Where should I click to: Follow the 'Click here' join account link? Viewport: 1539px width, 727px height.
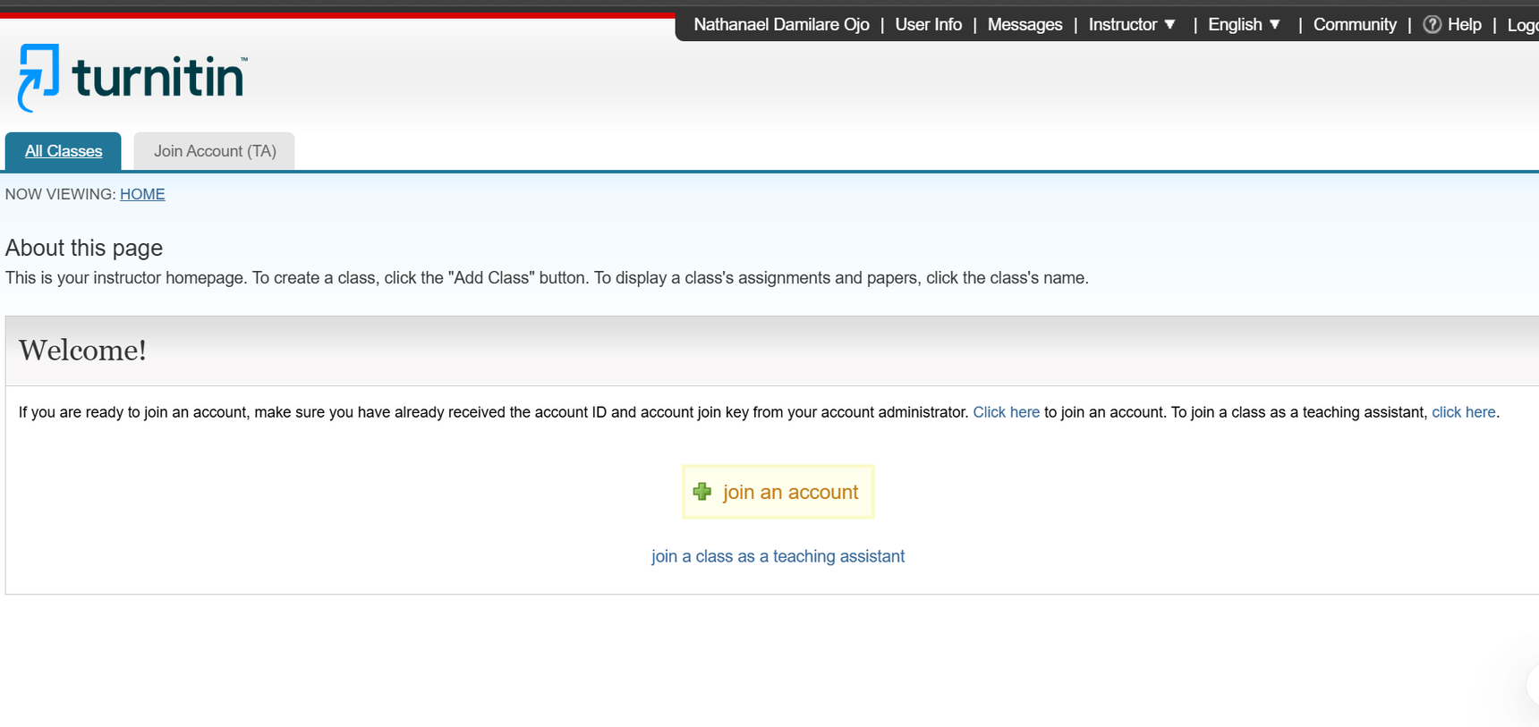pyautogui.click(x=1007, y=412)
